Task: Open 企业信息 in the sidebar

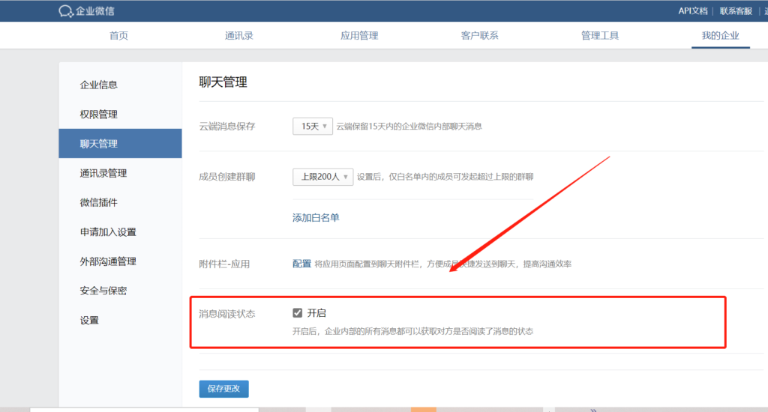Action: click(99, 85)
